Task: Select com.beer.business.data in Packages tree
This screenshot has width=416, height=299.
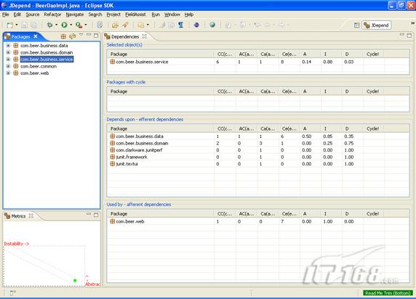Action: [x=44, y=46]
